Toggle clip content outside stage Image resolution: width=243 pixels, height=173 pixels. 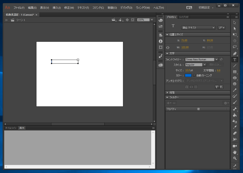click(x=133, y=20)
